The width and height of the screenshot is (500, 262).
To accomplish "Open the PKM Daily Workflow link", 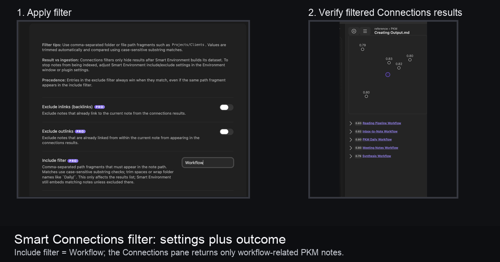I will [377, 139].
